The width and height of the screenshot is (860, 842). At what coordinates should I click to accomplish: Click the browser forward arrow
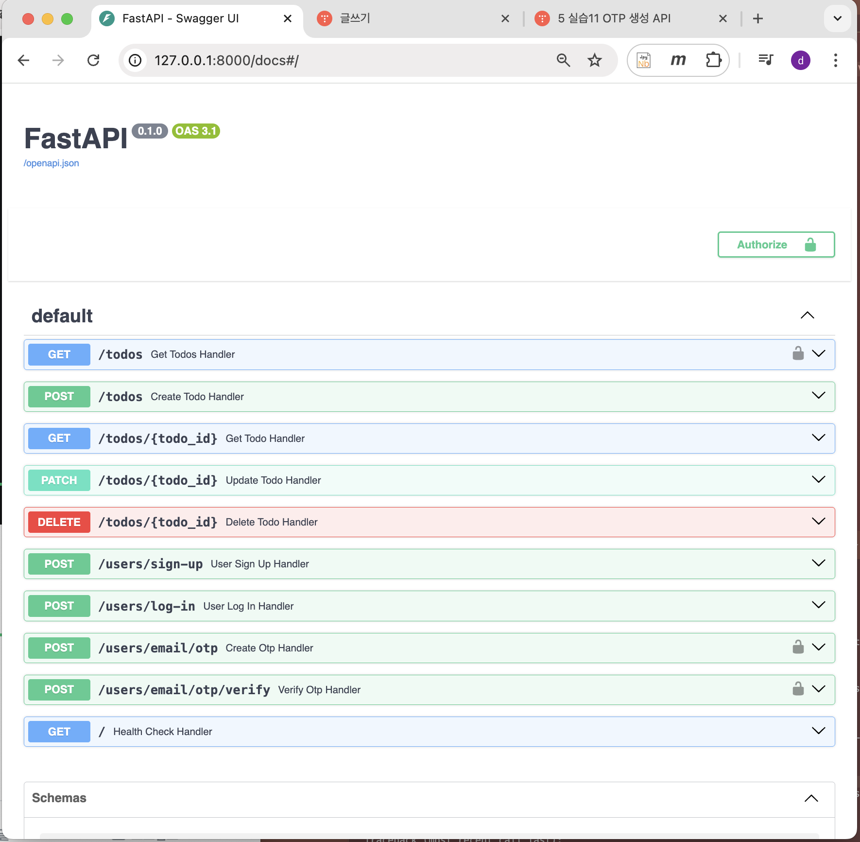pos(58,60)
